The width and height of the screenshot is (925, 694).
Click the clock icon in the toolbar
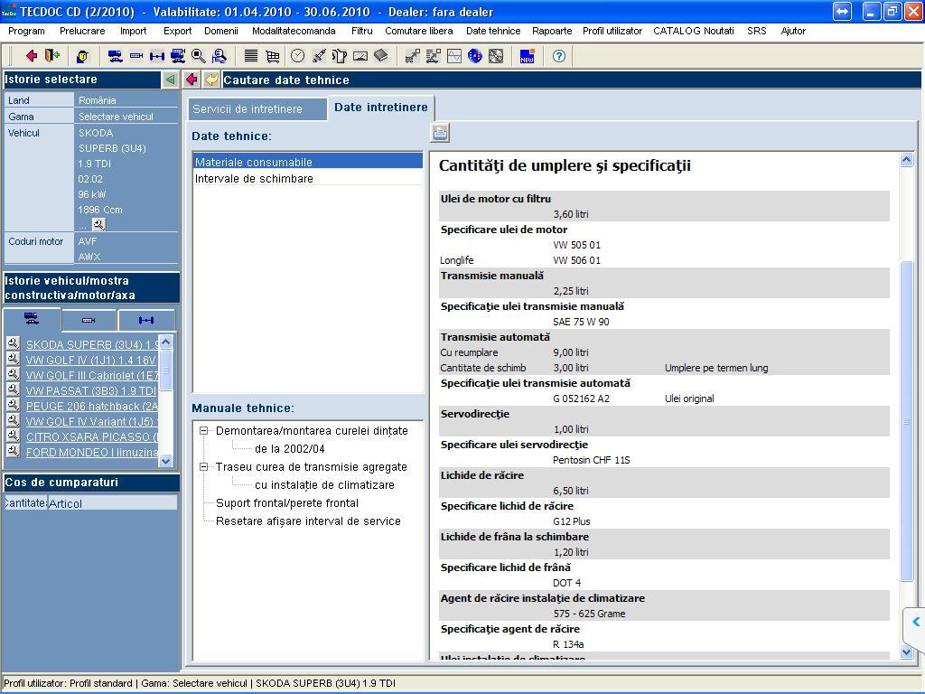(x=298, y=56)
